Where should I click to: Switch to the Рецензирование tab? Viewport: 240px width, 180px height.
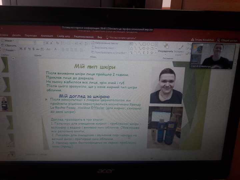(84, 36)
